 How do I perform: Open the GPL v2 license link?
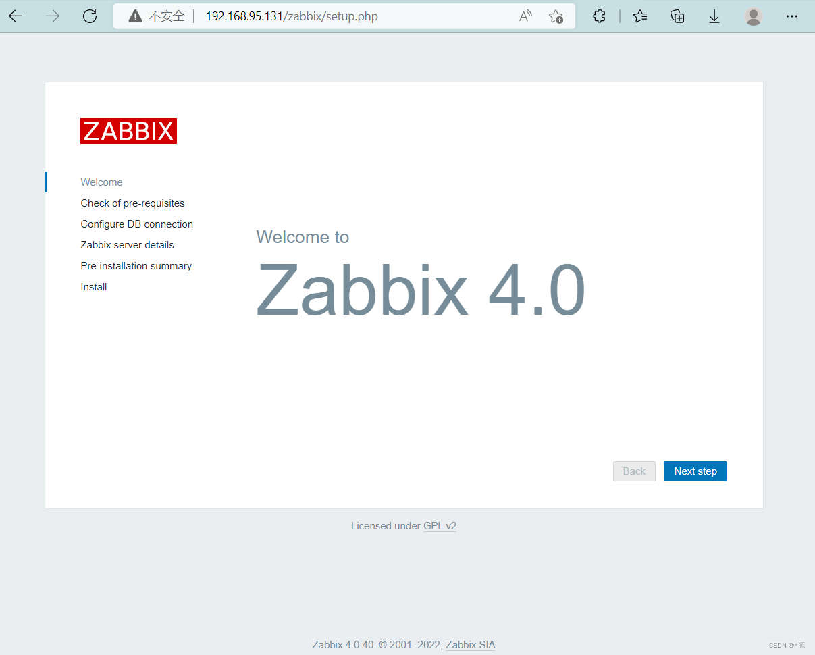(x=440, y=526)
